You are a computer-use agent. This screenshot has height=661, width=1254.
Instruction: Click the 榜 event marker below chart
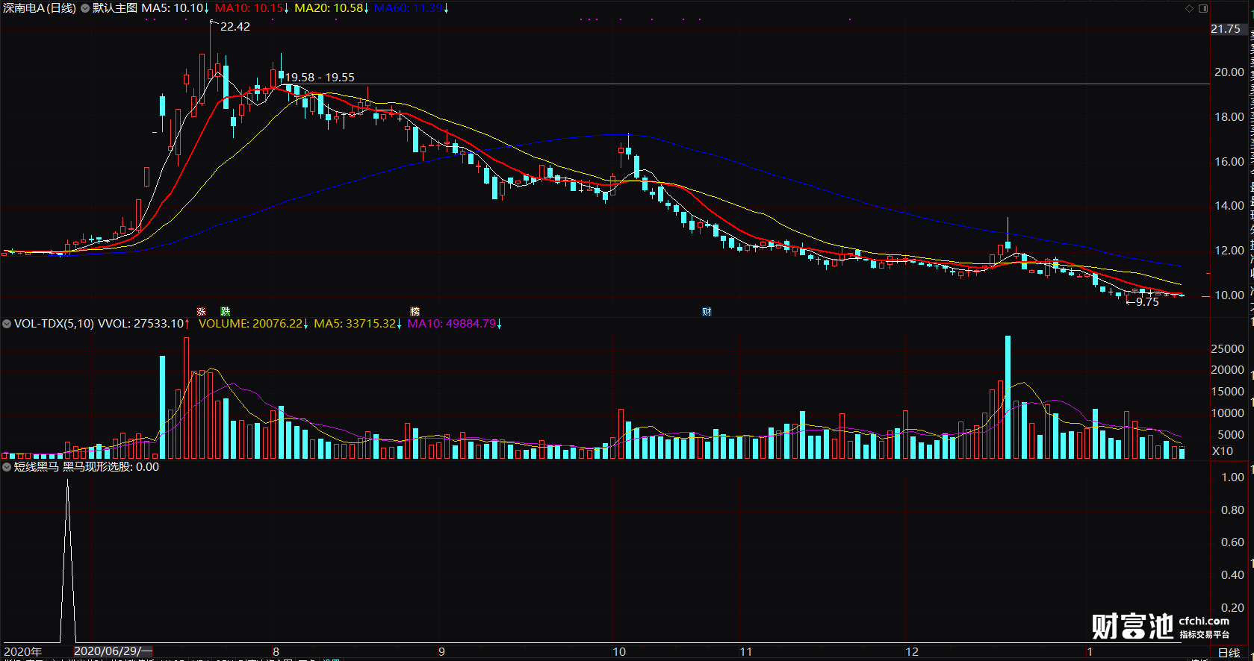pyautogui.click(x=415, y=311)
